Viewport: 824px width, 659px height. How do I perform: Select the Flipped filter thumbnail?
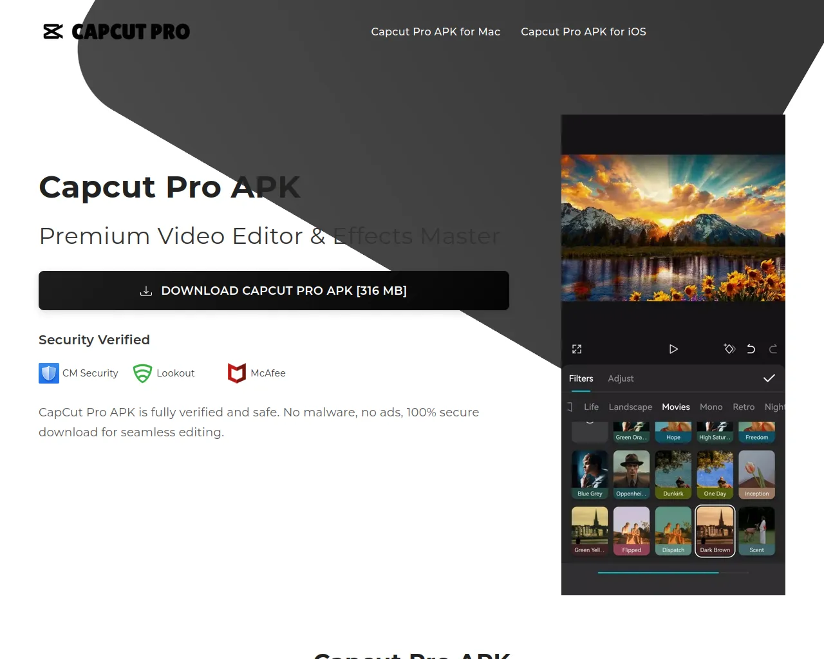(x=632, y=531)
